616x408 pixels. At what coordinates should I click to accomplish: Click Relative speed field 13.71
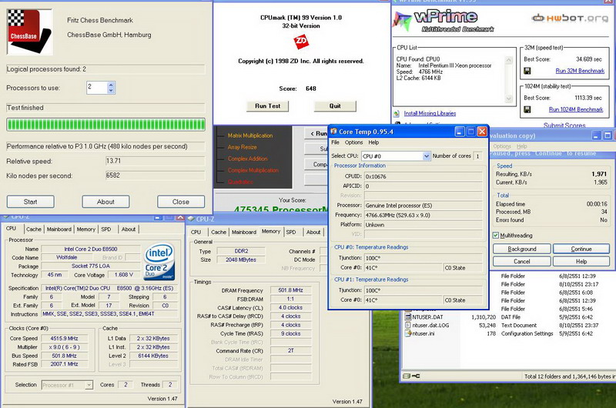click(x=156, y=161)
